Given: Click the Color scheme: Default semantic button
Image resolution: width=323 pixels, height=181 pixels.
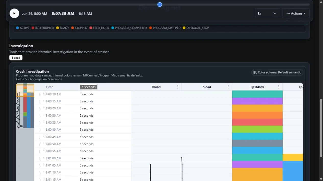Looking at the screenshot, I should (277, 72).
